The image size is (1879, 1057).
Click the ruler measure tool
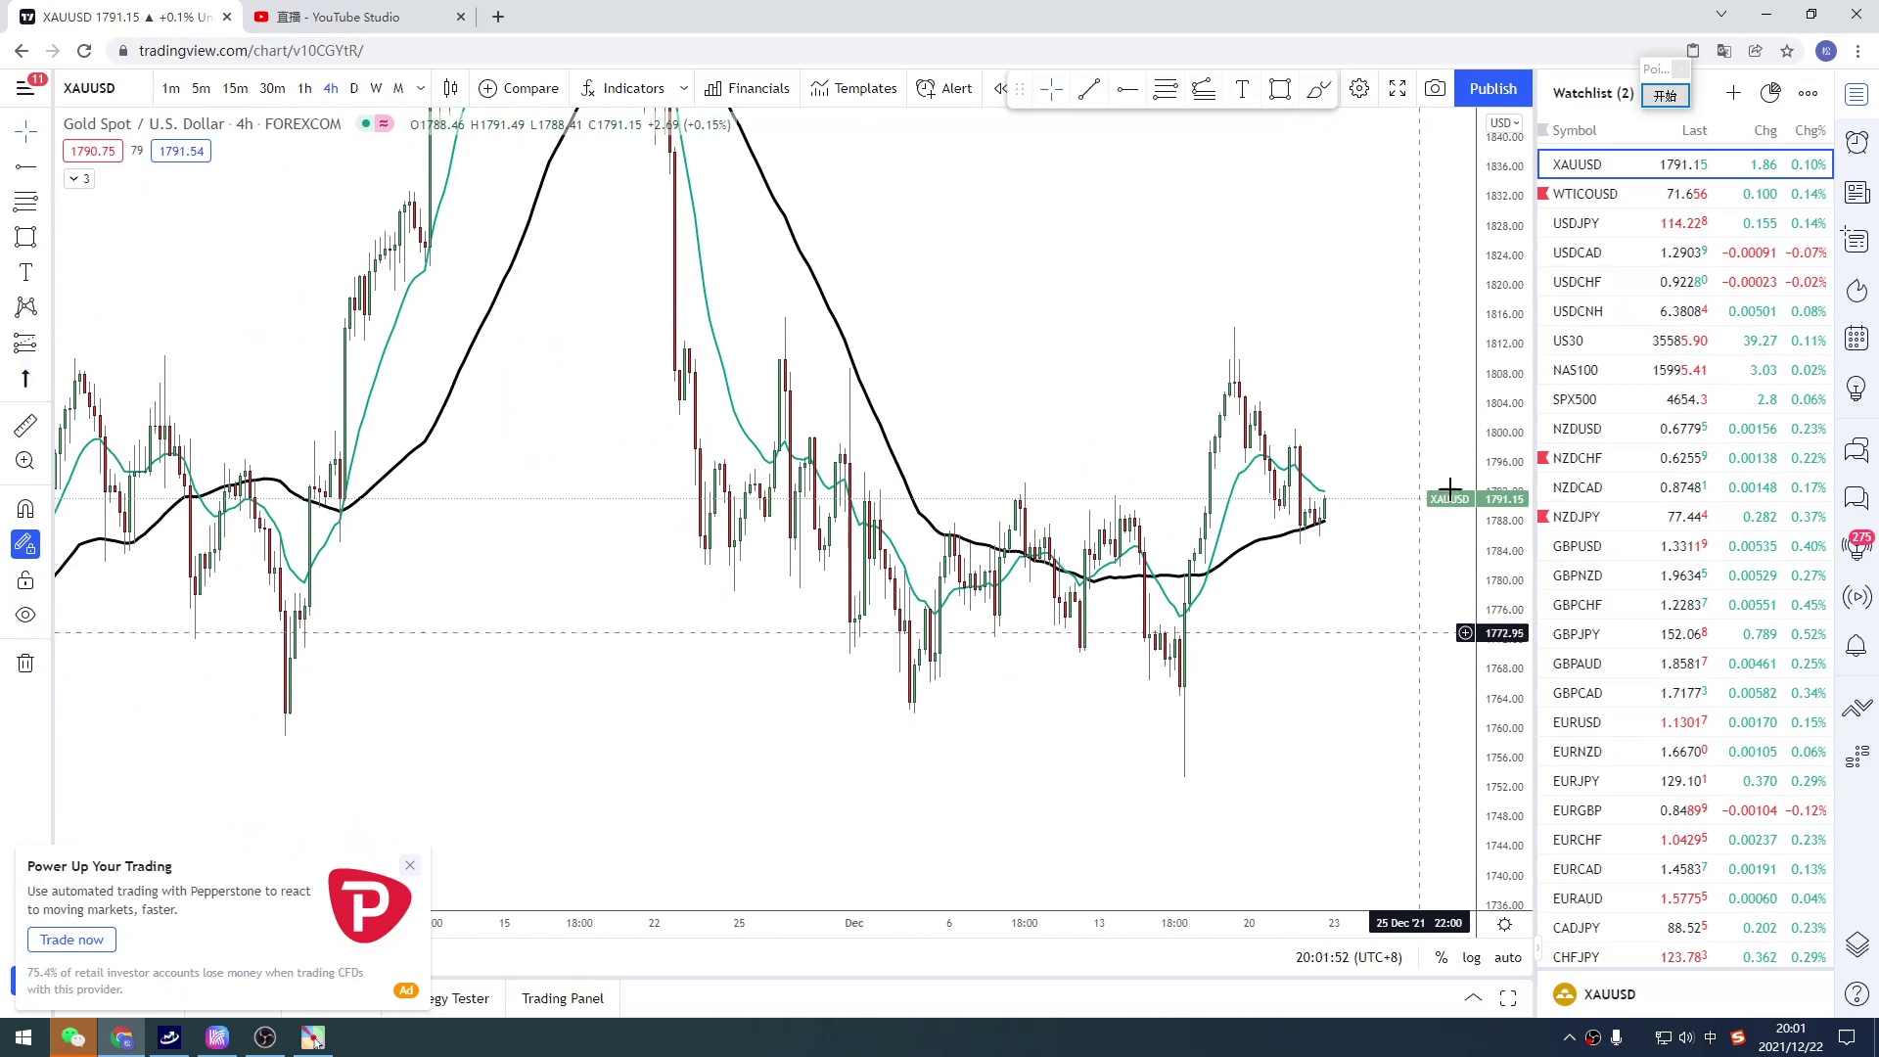pos(25,425)
